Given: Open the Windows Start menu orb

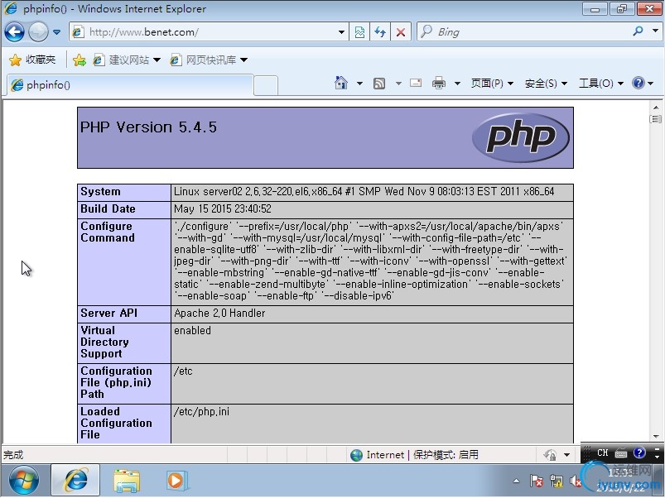Looking at the screenshot, I should tap(24, 480).
